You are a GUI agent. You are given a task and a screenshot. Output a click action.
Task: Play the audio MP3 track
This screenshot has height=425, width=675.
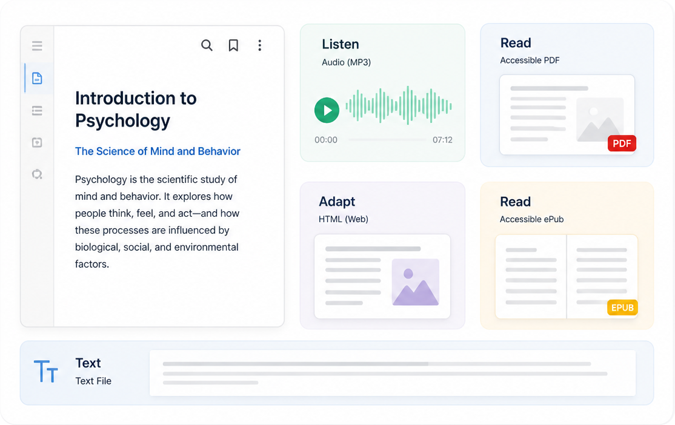tap(327, 110)
